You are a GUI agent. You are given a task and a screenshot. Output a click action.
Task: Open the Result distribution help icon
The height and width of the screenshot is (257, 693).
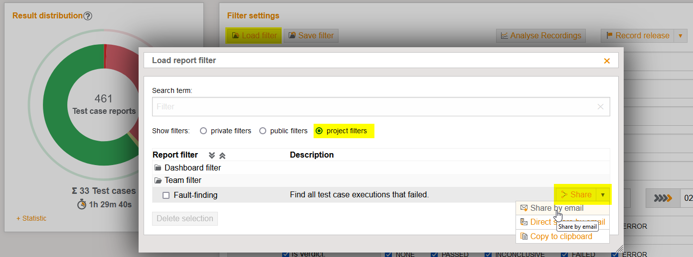tap(88, 16)
